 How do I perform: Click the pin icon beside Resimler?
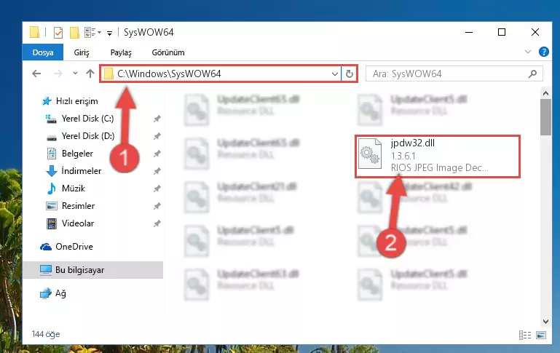[157, 206]
